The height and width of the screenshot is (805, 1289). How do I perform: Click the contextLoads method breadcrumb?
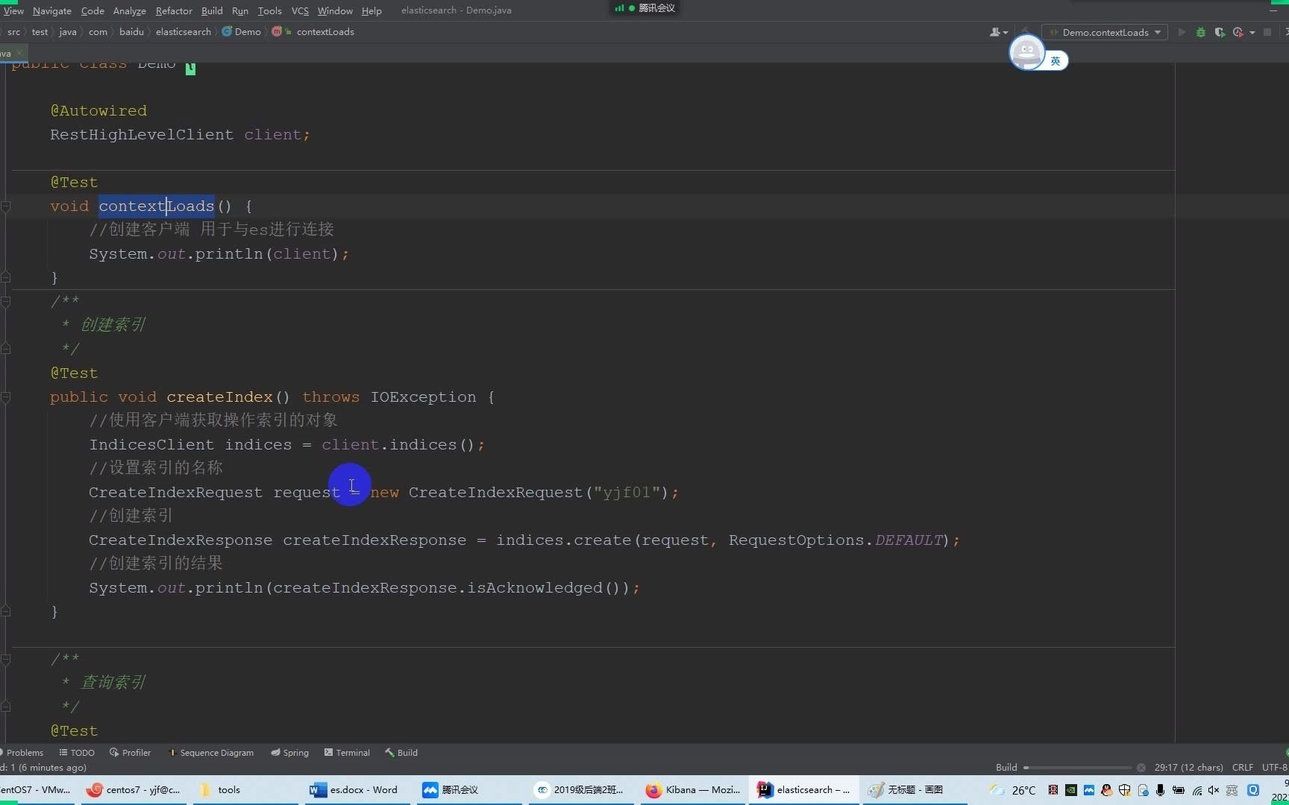313,32
